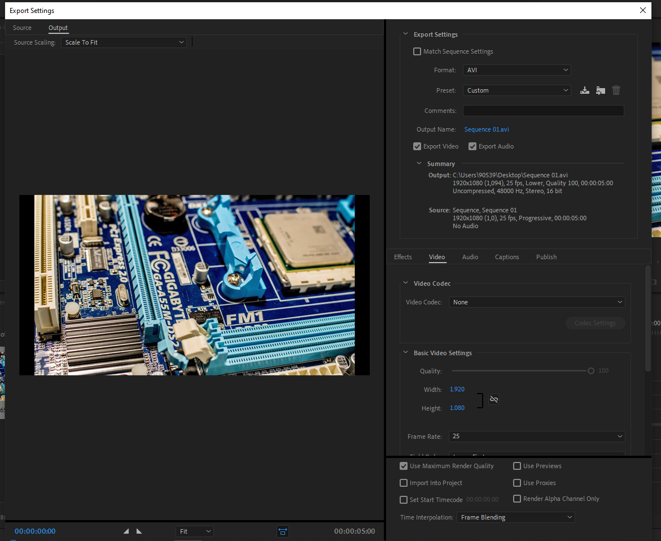Screen dimensions: 661x541
Task: Open the Video Codec dropdown
Action: click(537, 302)
